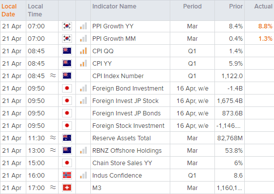The height and width of the screenshot is (194, 274).
Task: Click the approximate-time symbol on CPI Index Number row
Action: (x=53, y=76)
